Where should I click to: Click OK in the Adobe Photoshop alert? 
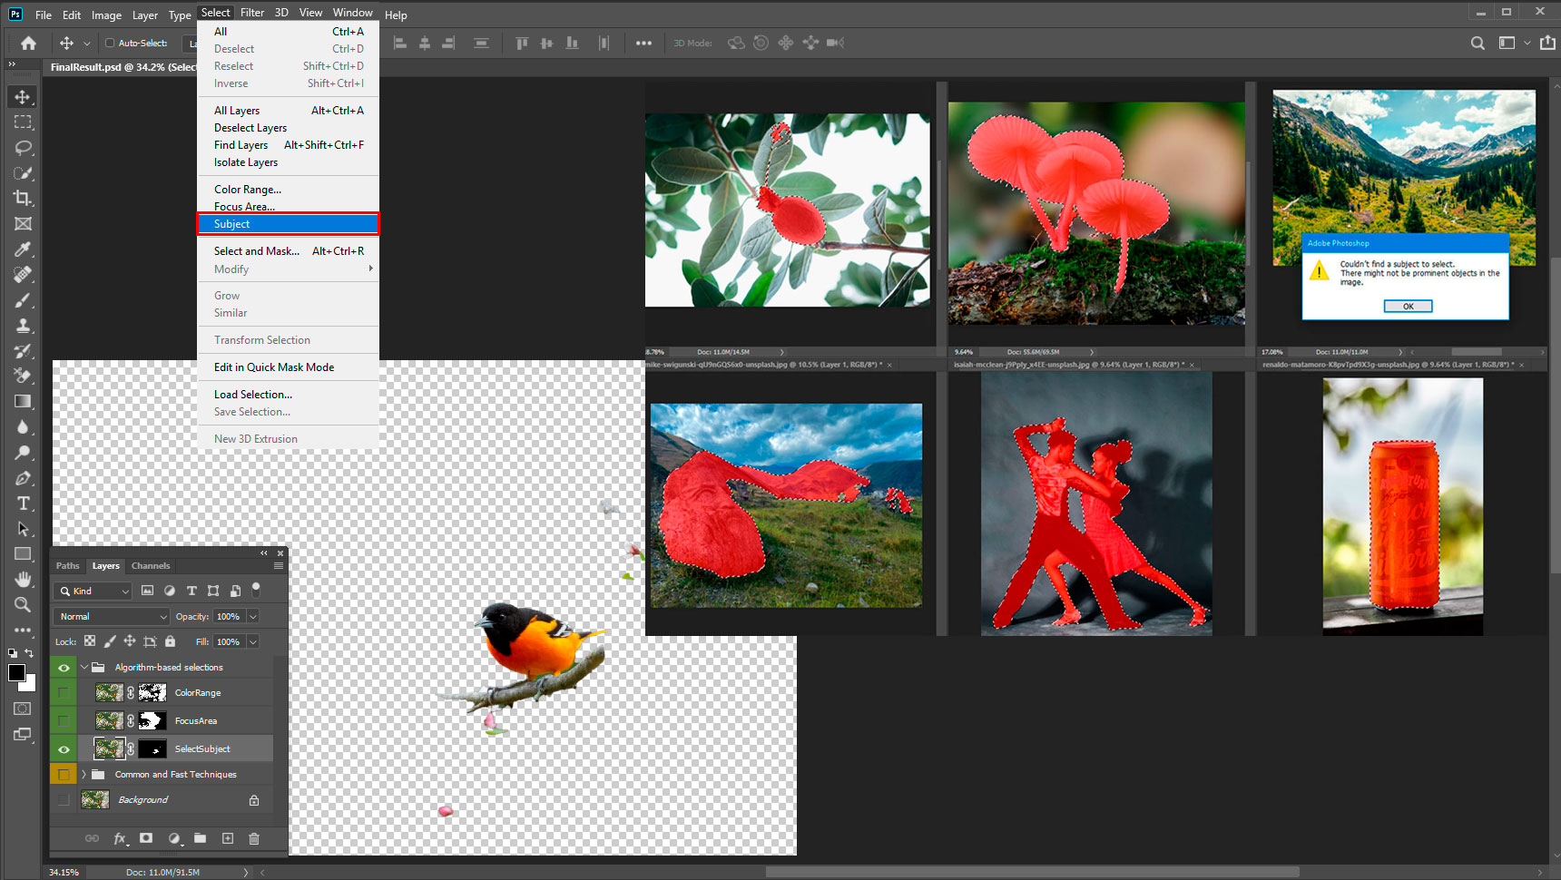(1408, 307)
